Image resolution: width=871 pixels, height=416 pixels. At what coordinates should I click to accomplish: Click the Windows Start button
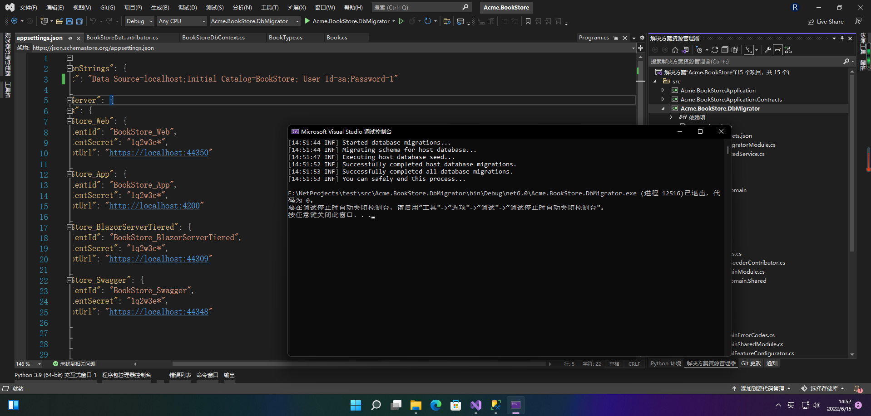point(356,405)
